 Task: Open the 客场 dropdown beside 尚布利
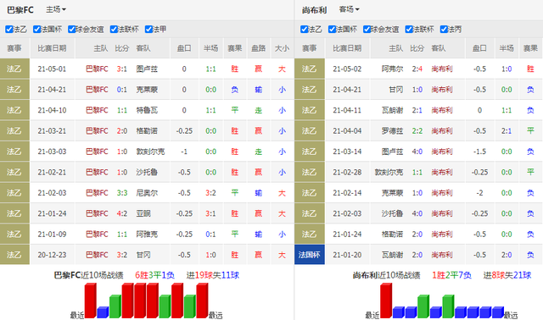coord(349,9)
